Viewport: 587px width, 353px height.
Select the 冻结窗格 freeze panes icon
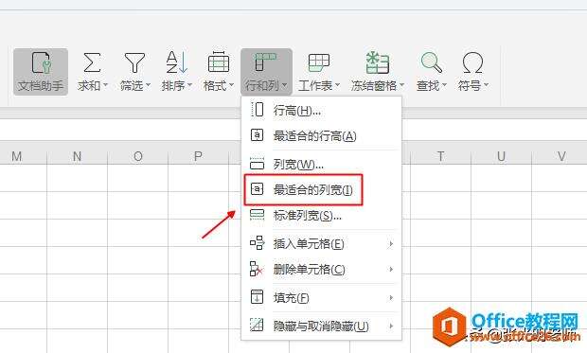[x=378, y=62]
